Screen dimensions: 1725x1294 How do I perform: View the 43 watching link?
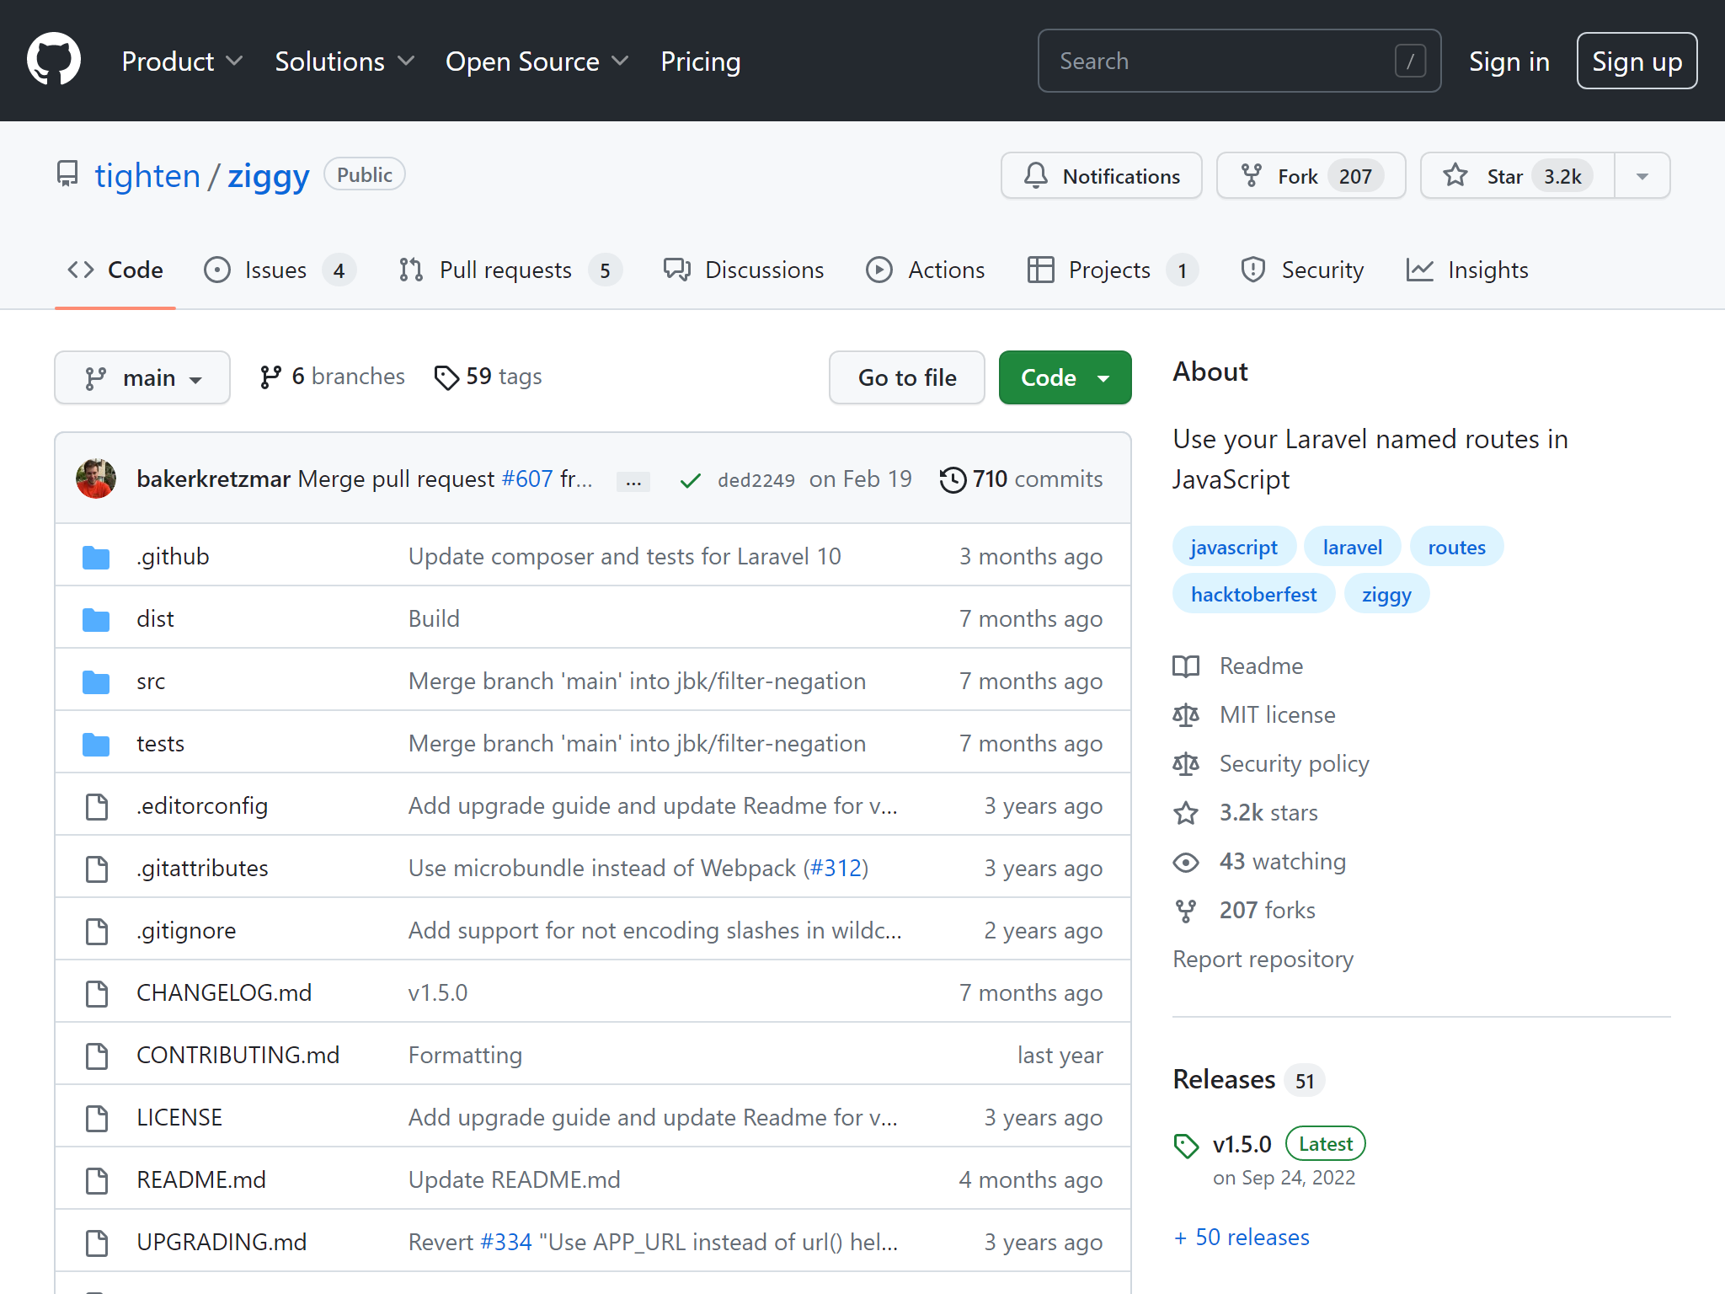pyautogui.click(x=1260, y=862)
